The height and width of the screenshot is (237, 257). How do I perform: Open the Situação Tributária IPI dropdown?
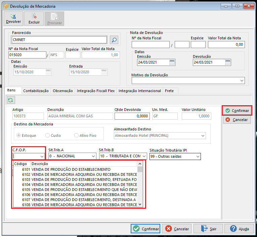(x=198, y=157)
